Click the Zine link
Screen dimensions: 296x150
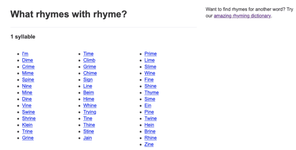149,144
